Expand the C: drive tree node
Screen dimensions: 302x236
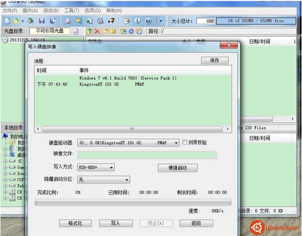(6, 162)
